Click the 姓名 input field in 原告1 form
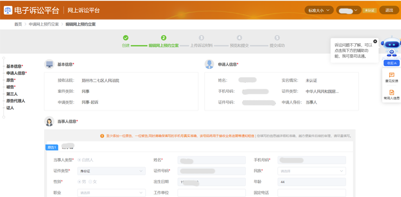The height and width of the screenshot is (197, 401). tap(212, 160)
